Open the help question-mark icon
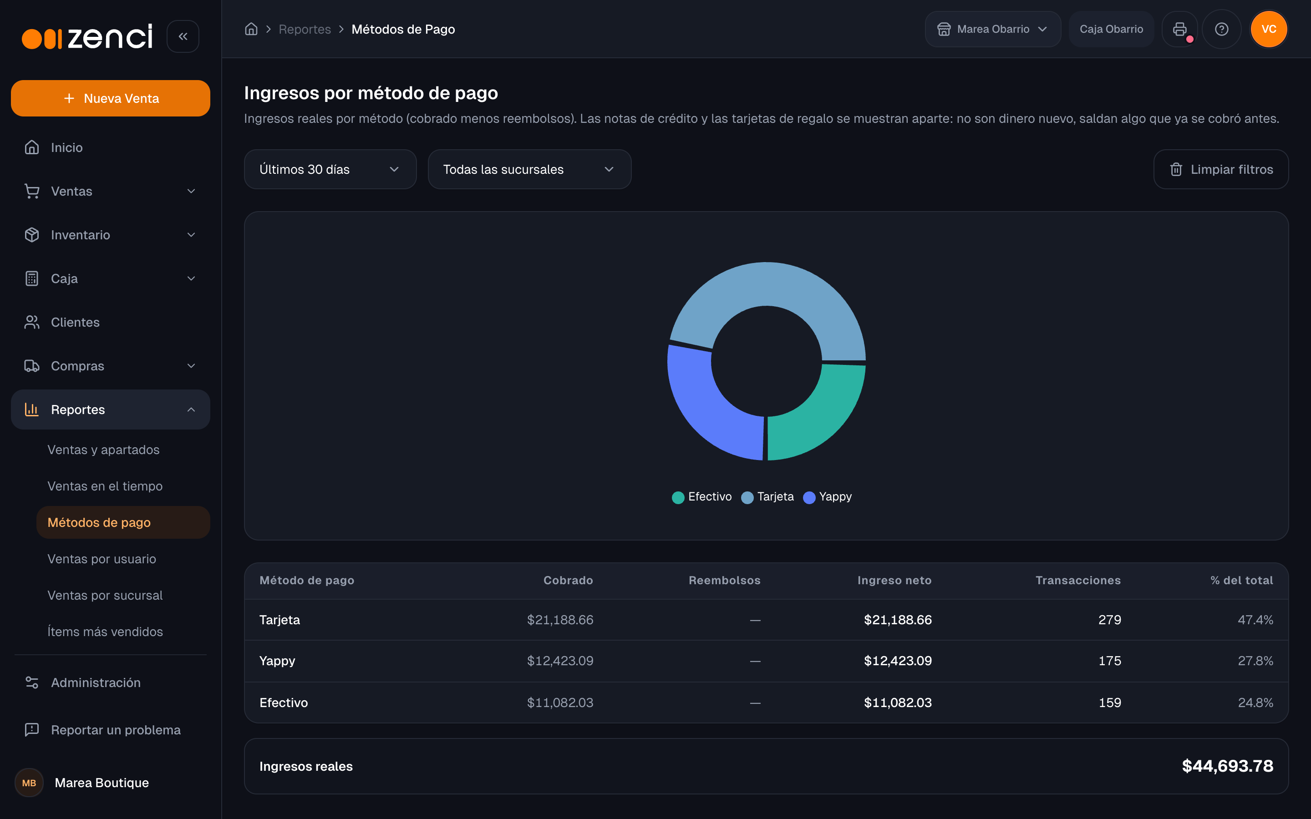This screenshot has width=1311, height=819. coord(1221,29)
